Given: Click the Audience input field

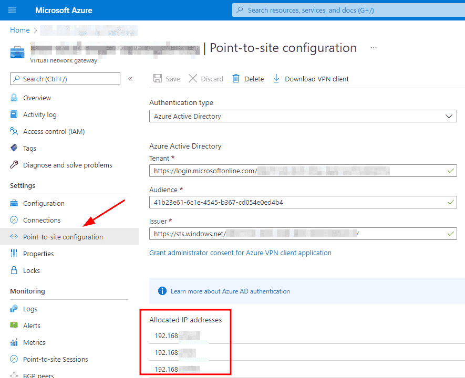Looking at the screenshot, I should click(303, 202).
